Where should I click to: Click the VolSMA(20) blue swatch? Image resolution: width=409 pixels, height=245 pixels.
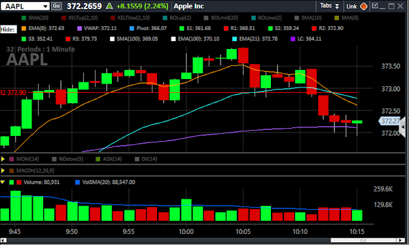coord(77,182)
